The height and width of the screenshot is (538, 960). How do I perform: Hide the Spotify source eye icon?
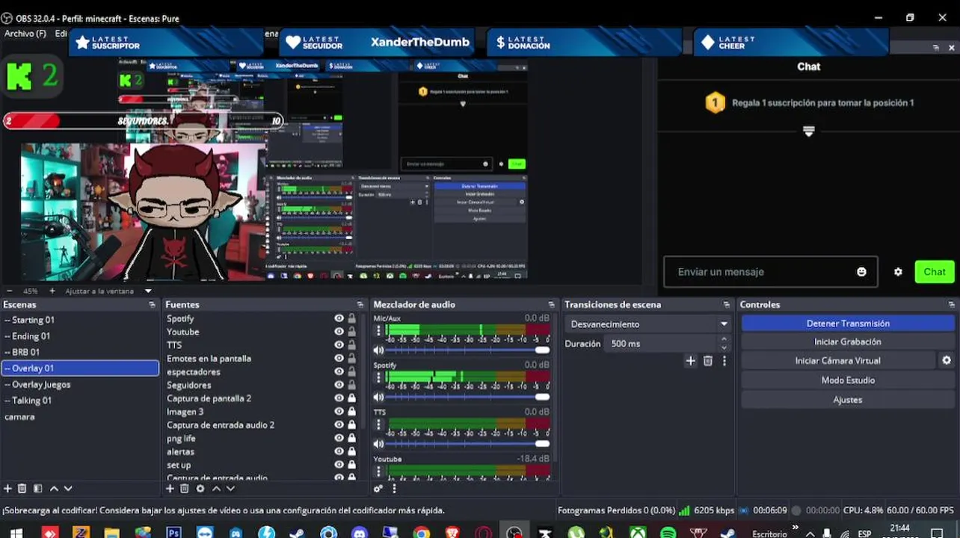tap(339, 318)
